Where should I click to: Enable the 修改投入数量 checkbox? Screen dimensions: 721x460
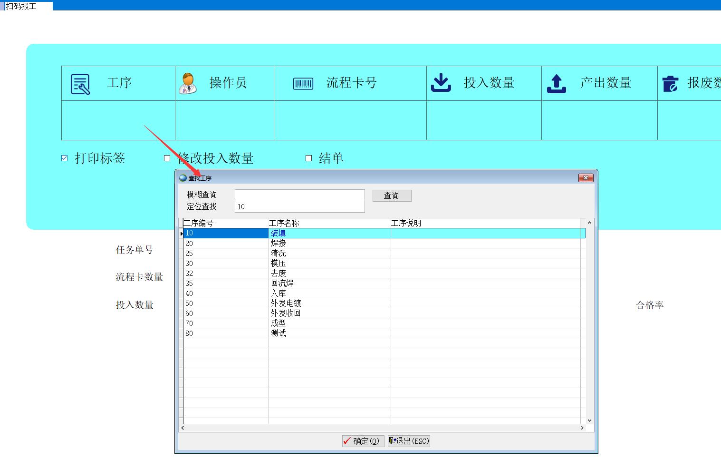[x=167, y=158]
